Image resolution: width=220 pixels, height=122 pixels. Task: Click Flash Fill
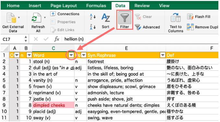point(199,17)
